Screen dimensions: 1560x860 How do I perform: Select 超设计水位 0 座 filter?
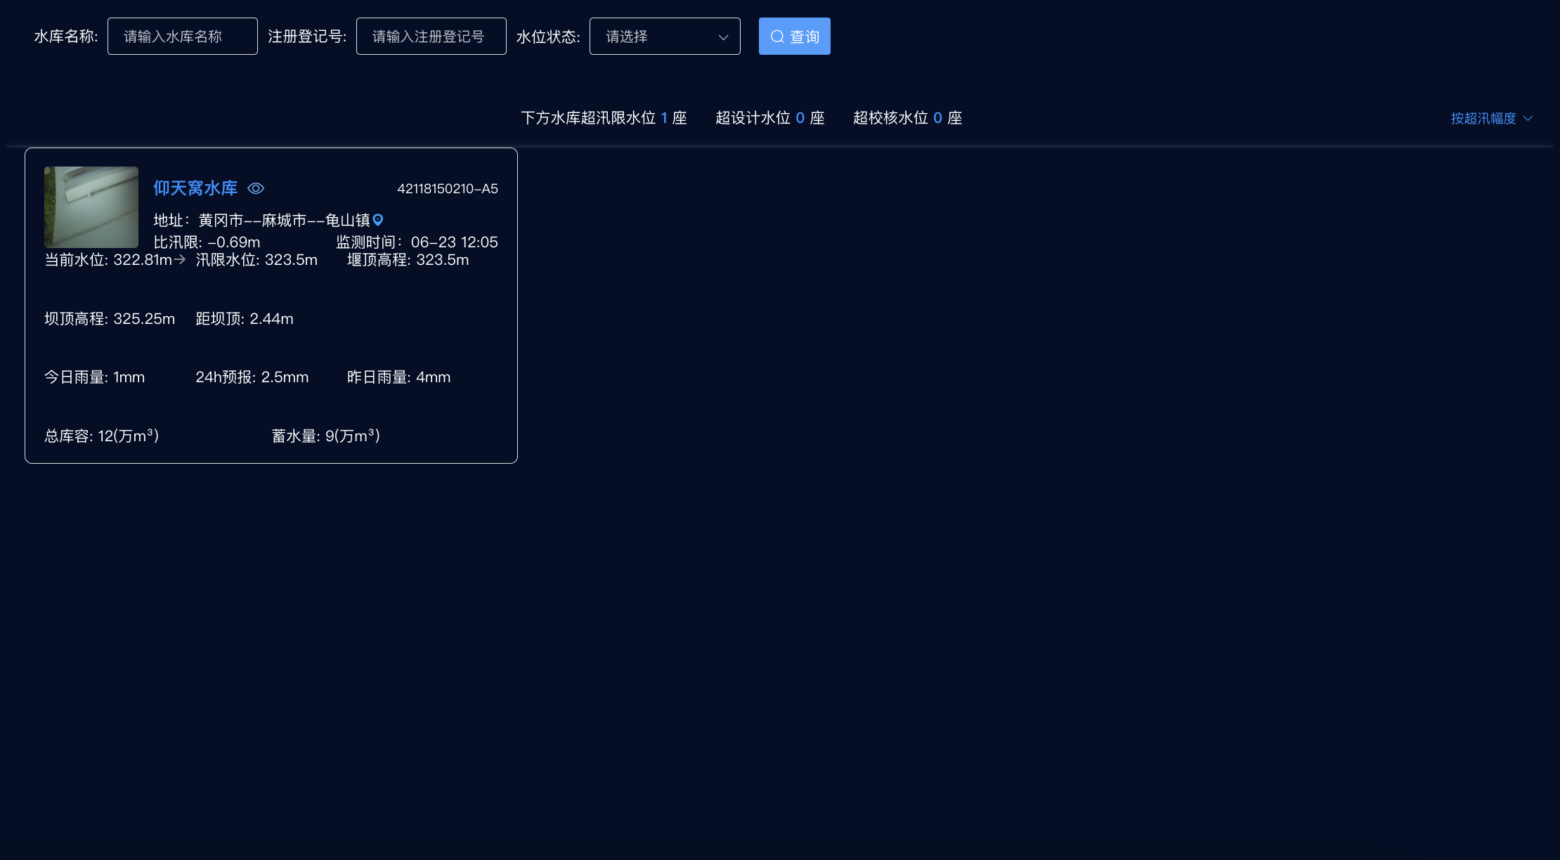(x=769, y=118)
